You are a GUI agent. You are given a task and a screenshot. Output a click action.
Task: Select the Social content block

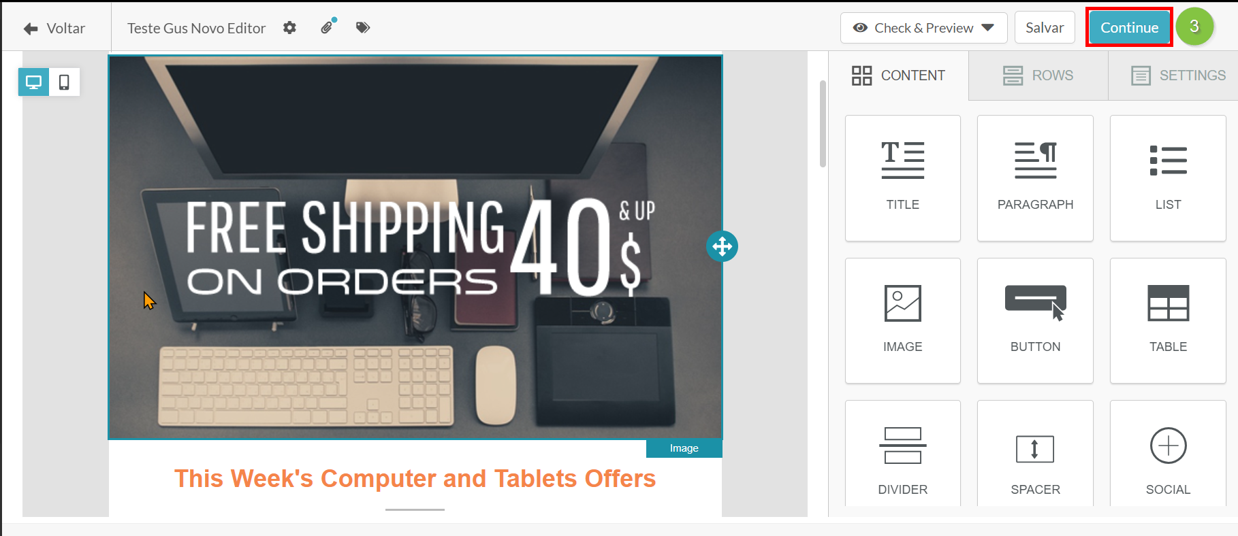tap(1168, 454)
